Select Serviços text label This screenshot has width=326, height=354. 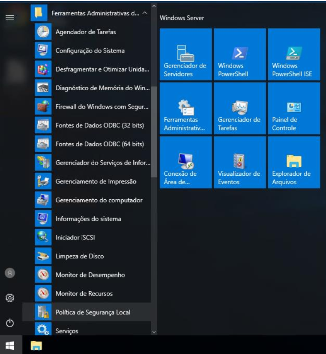[x=67, y=331]
